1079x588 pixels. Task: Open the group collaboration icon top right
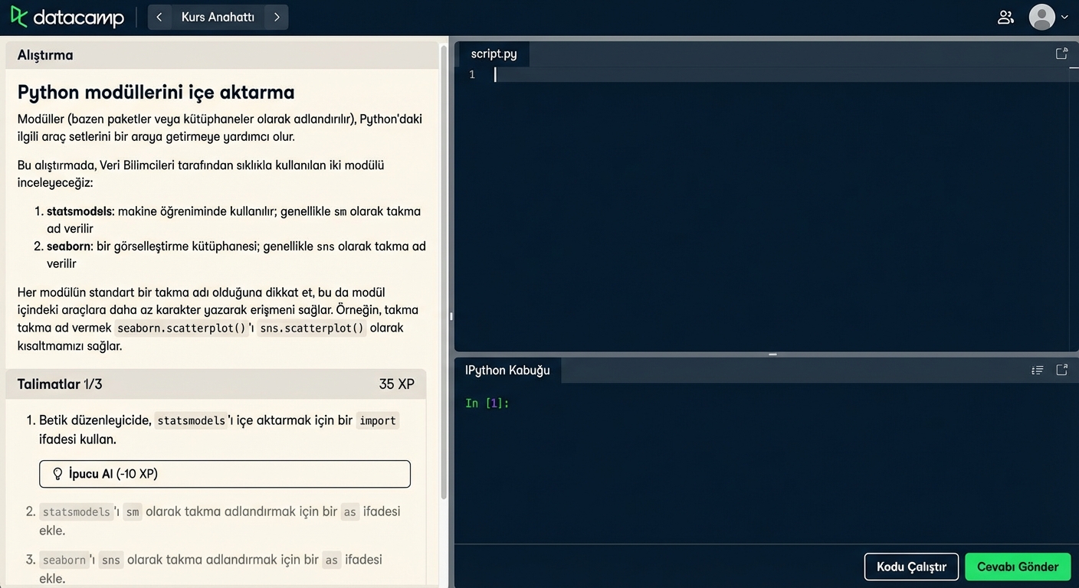[1005, 17]
